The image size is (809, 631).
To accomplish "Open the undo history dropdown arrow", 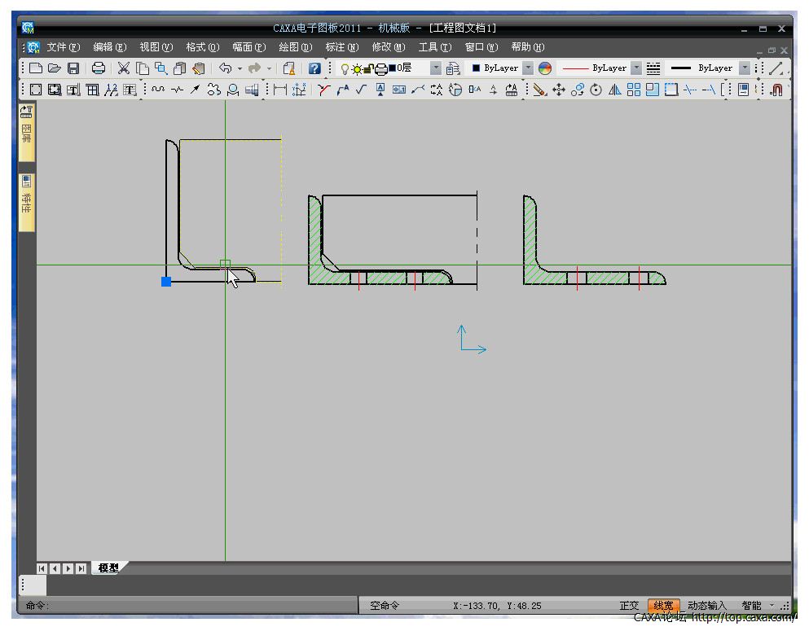I will point(240,68).
